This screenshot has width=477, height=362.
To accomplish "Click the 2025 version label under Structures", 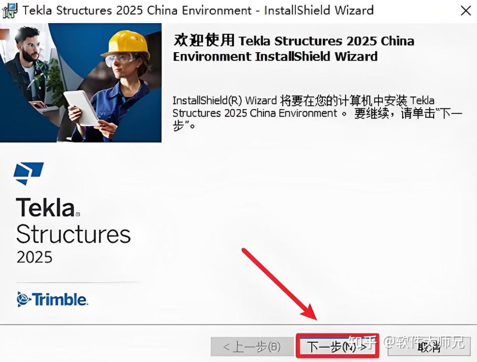I will pos(34,257).
